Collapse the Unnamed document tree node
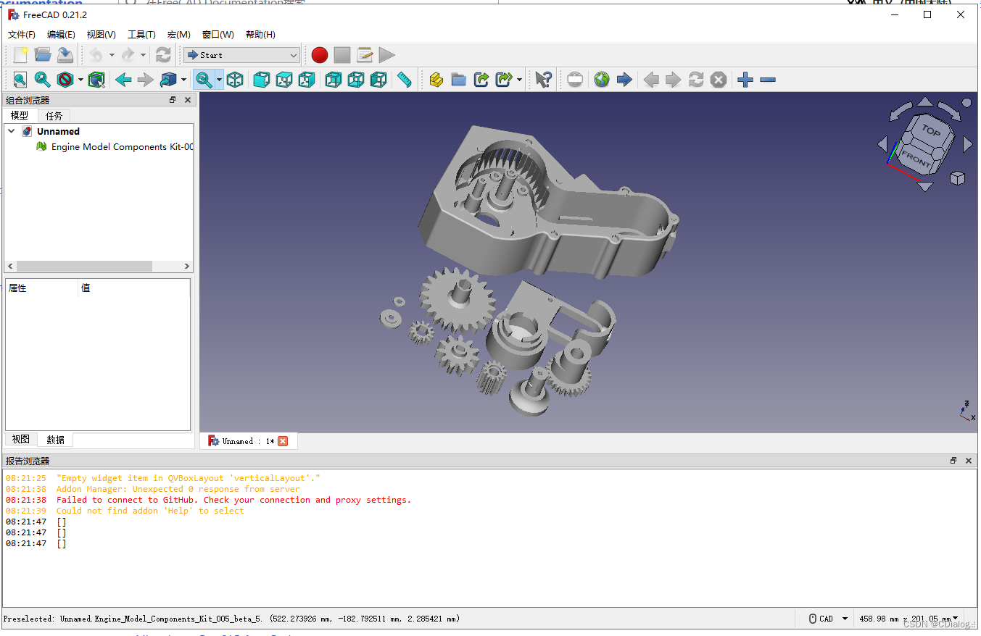The width and height of the screenshot is (981, 636). coord(11,131)
